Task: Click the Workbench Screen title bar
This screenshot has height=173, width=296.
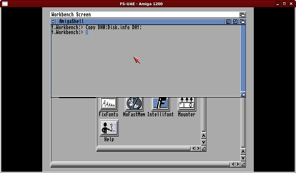Action: click(145, 15)
